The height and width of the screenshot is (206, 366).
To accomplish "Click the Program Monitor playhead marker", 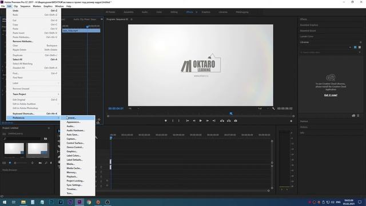I will [x=231, y=113].
